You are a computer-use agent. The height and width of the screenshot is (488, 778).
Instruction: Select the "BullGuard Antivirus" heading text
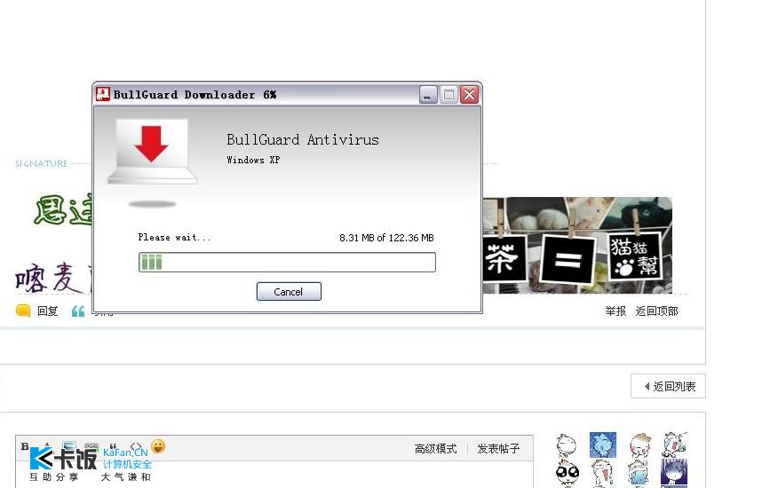[303, 140]
